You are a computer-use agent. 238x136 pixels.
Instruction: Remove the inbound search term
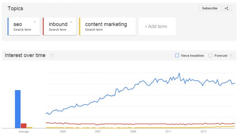(71, 22)
